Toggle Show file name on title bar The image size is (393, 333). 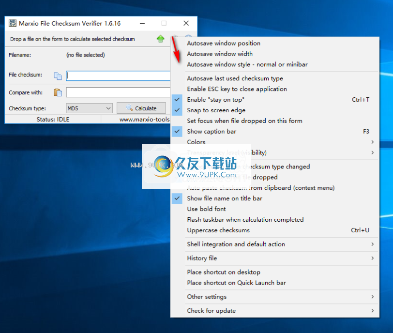[275, 198]
